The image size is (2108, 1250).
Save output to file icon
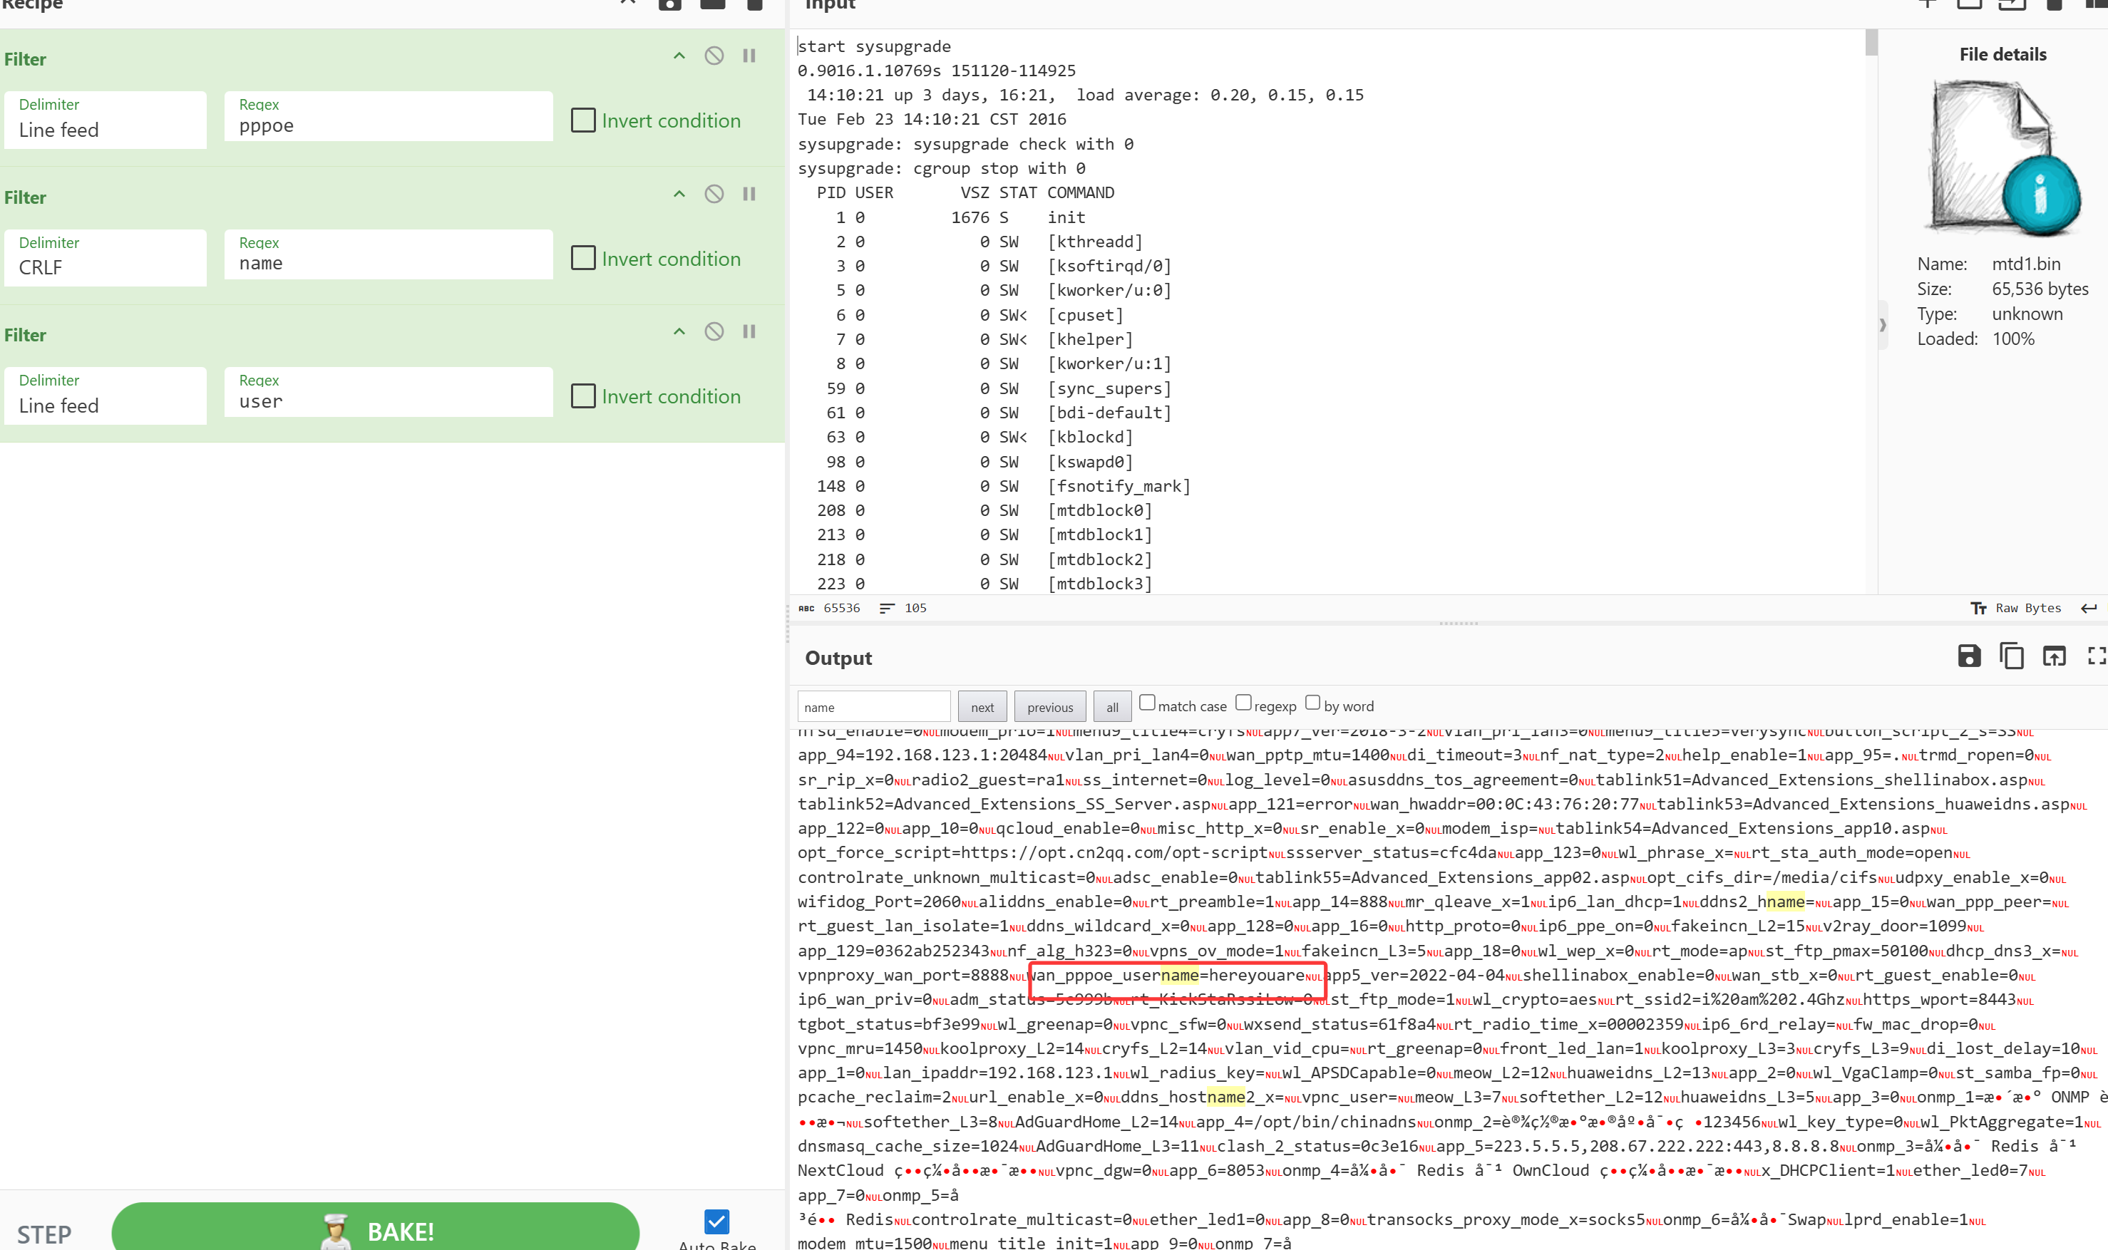point(1968,656)
